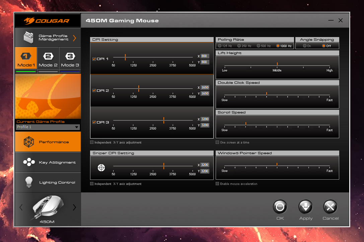
Task: Expand Game Profile Management chevron
Action: [x=75, y=38]
